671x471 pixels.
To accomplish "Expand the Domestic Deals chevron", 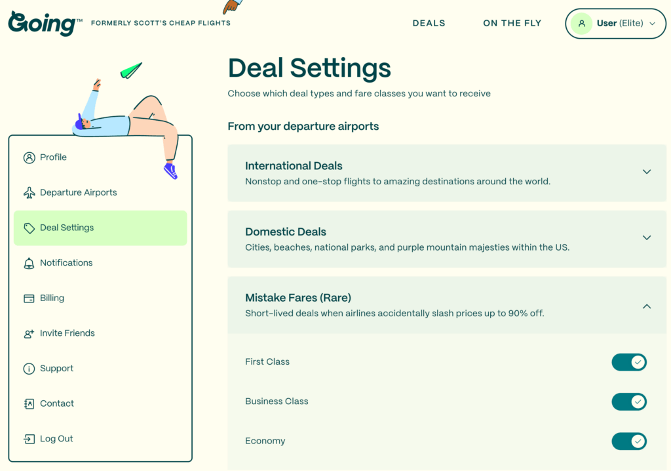I will click(x=647, y=238).
